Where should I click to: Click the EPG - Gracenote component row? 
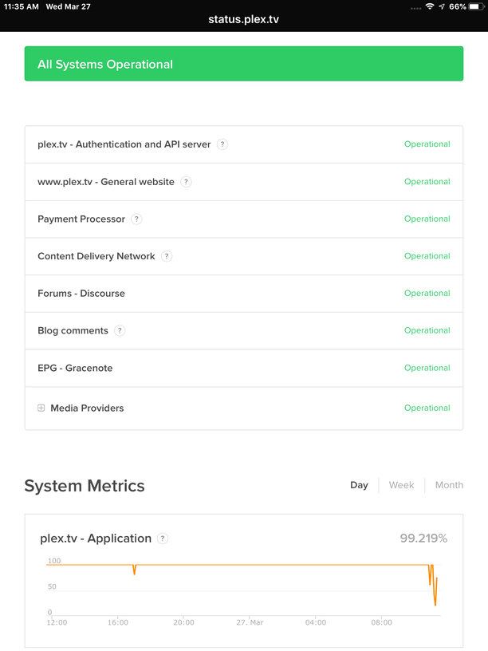(75, 368)
